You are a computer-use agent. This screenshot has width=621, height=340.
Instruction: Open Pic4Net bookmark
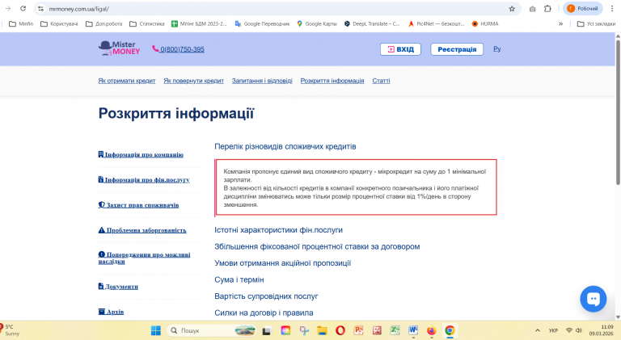coord(437,23)
